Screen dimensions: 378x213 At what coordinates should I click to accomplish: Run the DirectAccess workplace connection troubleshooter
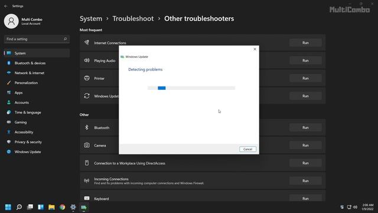305,163
